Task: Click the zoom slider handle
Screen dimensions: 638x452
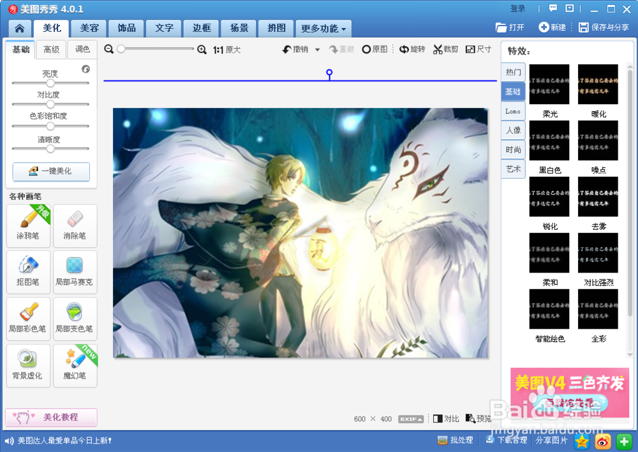Action: pos(121,49)
